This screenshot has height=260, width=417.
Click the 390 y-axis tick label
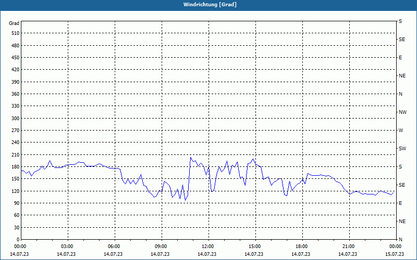coord(16,82)
